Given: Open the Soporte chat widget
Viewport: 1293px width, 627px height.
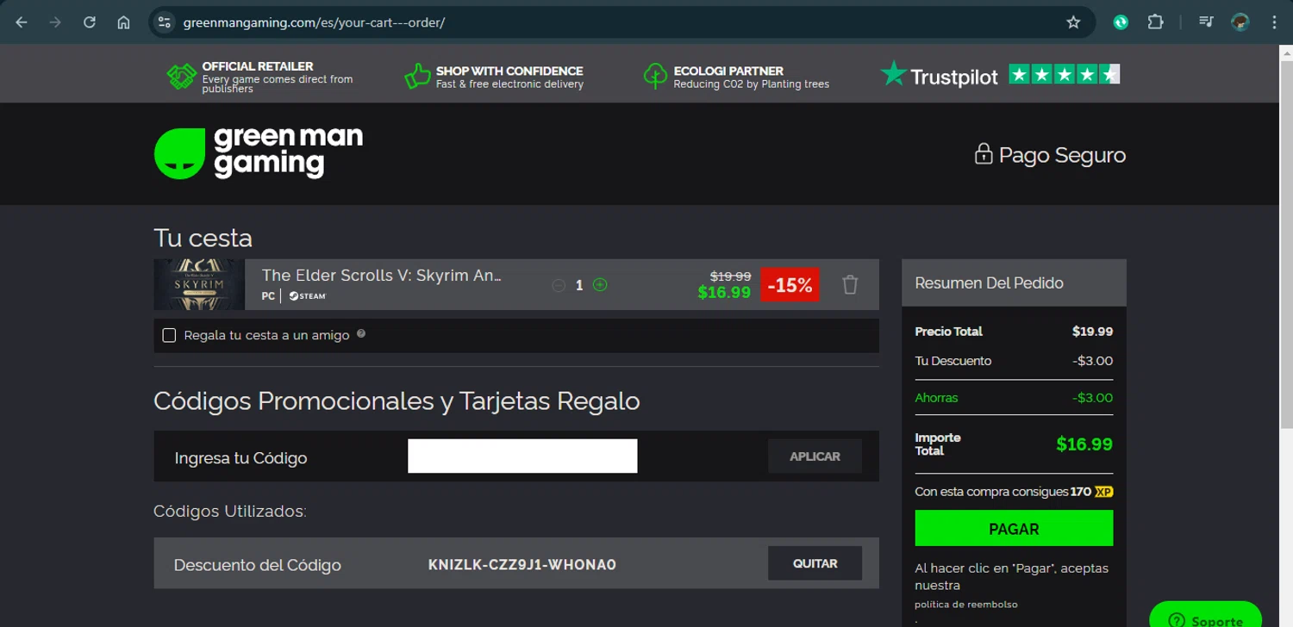Looking at the screenshot, I should pos(1205,616).
